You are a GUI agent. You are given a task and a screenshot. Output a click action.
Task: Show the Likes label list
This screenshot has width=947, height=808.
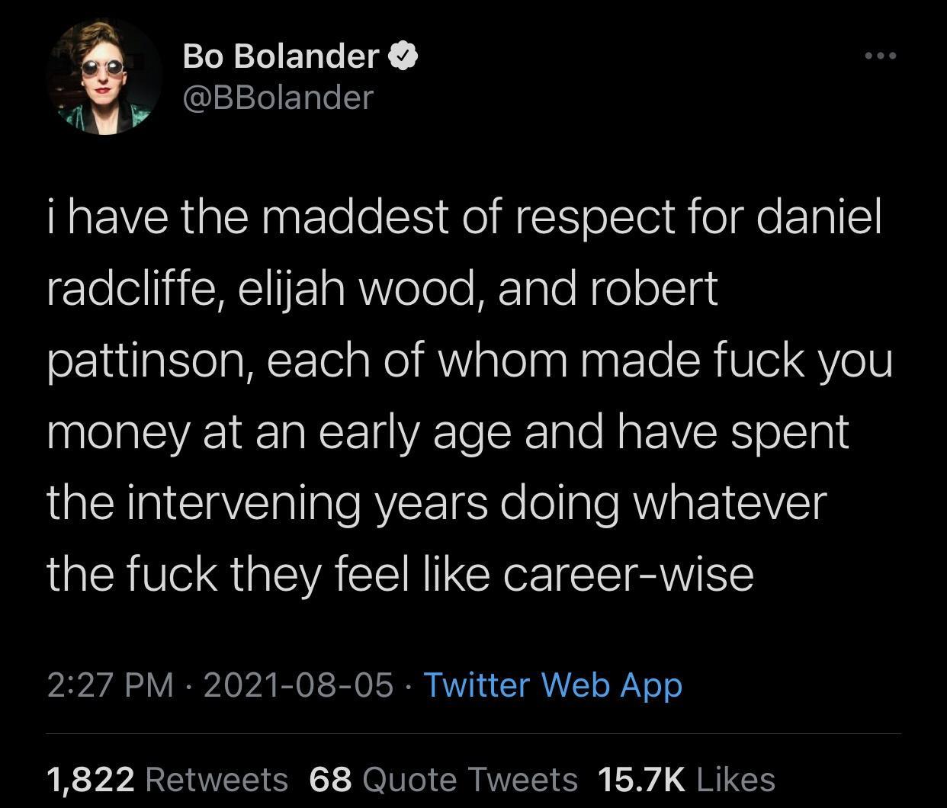click(736, 779)
